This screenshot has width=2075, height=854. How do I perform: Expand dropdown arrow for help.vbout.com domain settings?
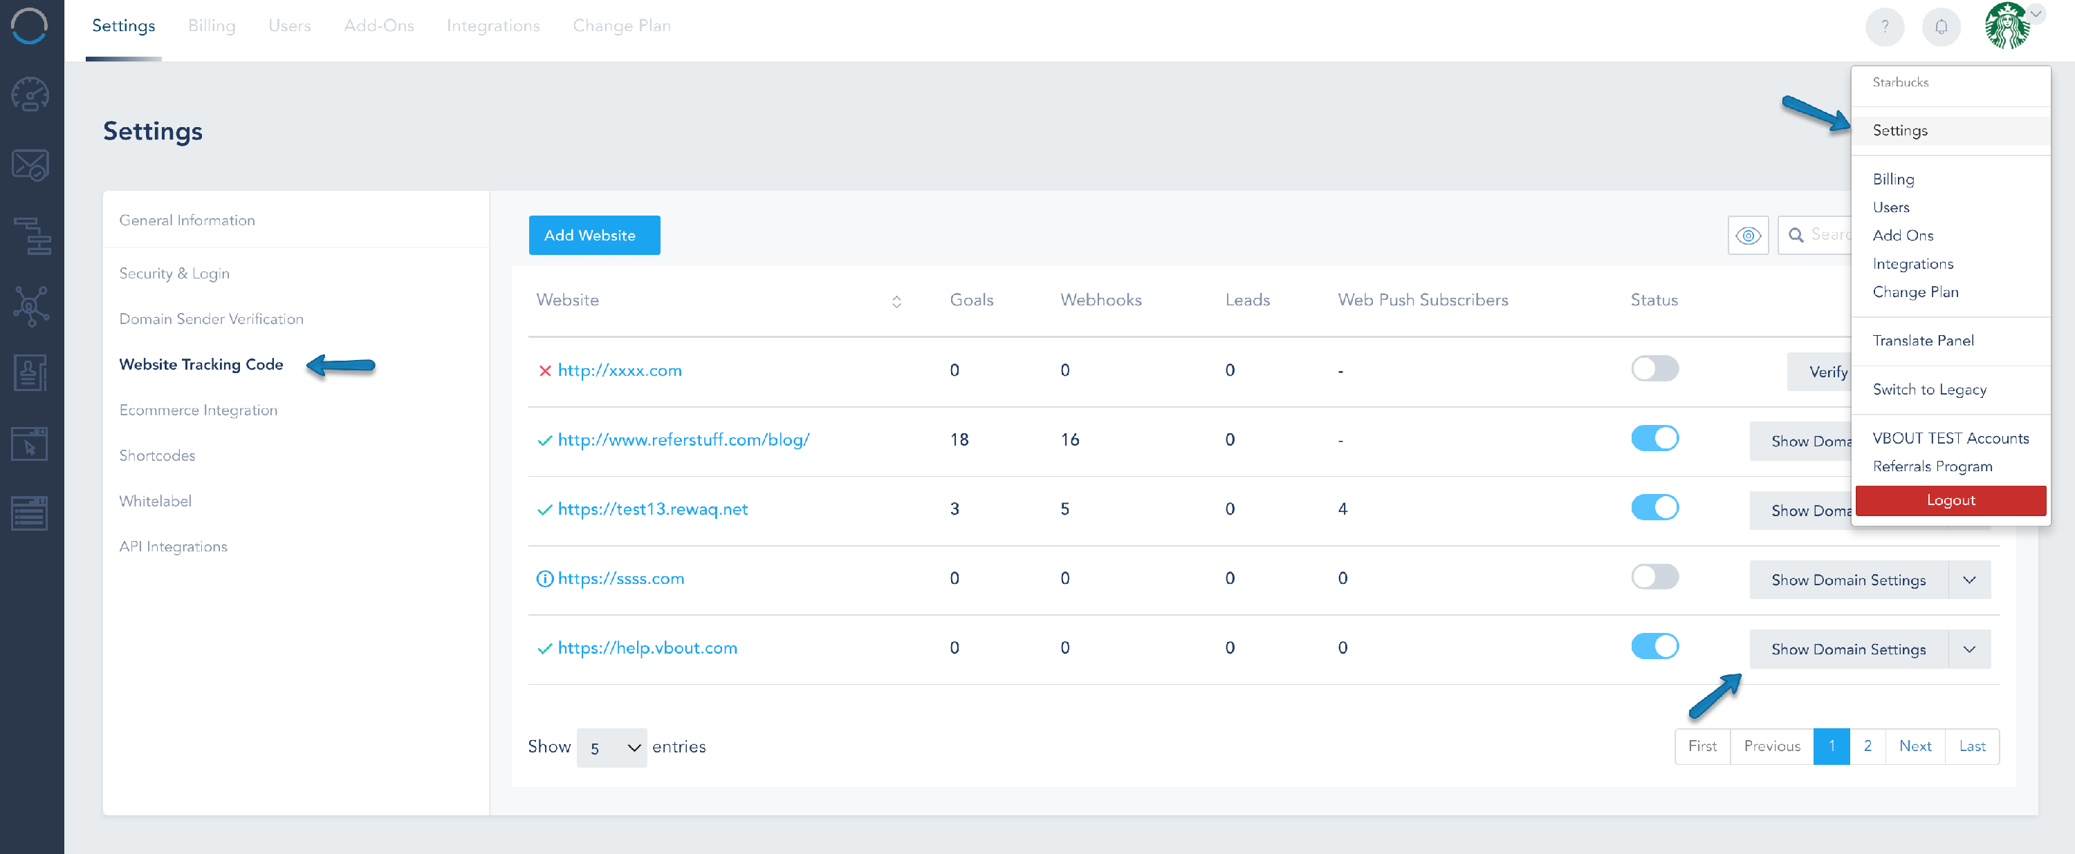click(x=1968, y=649)
